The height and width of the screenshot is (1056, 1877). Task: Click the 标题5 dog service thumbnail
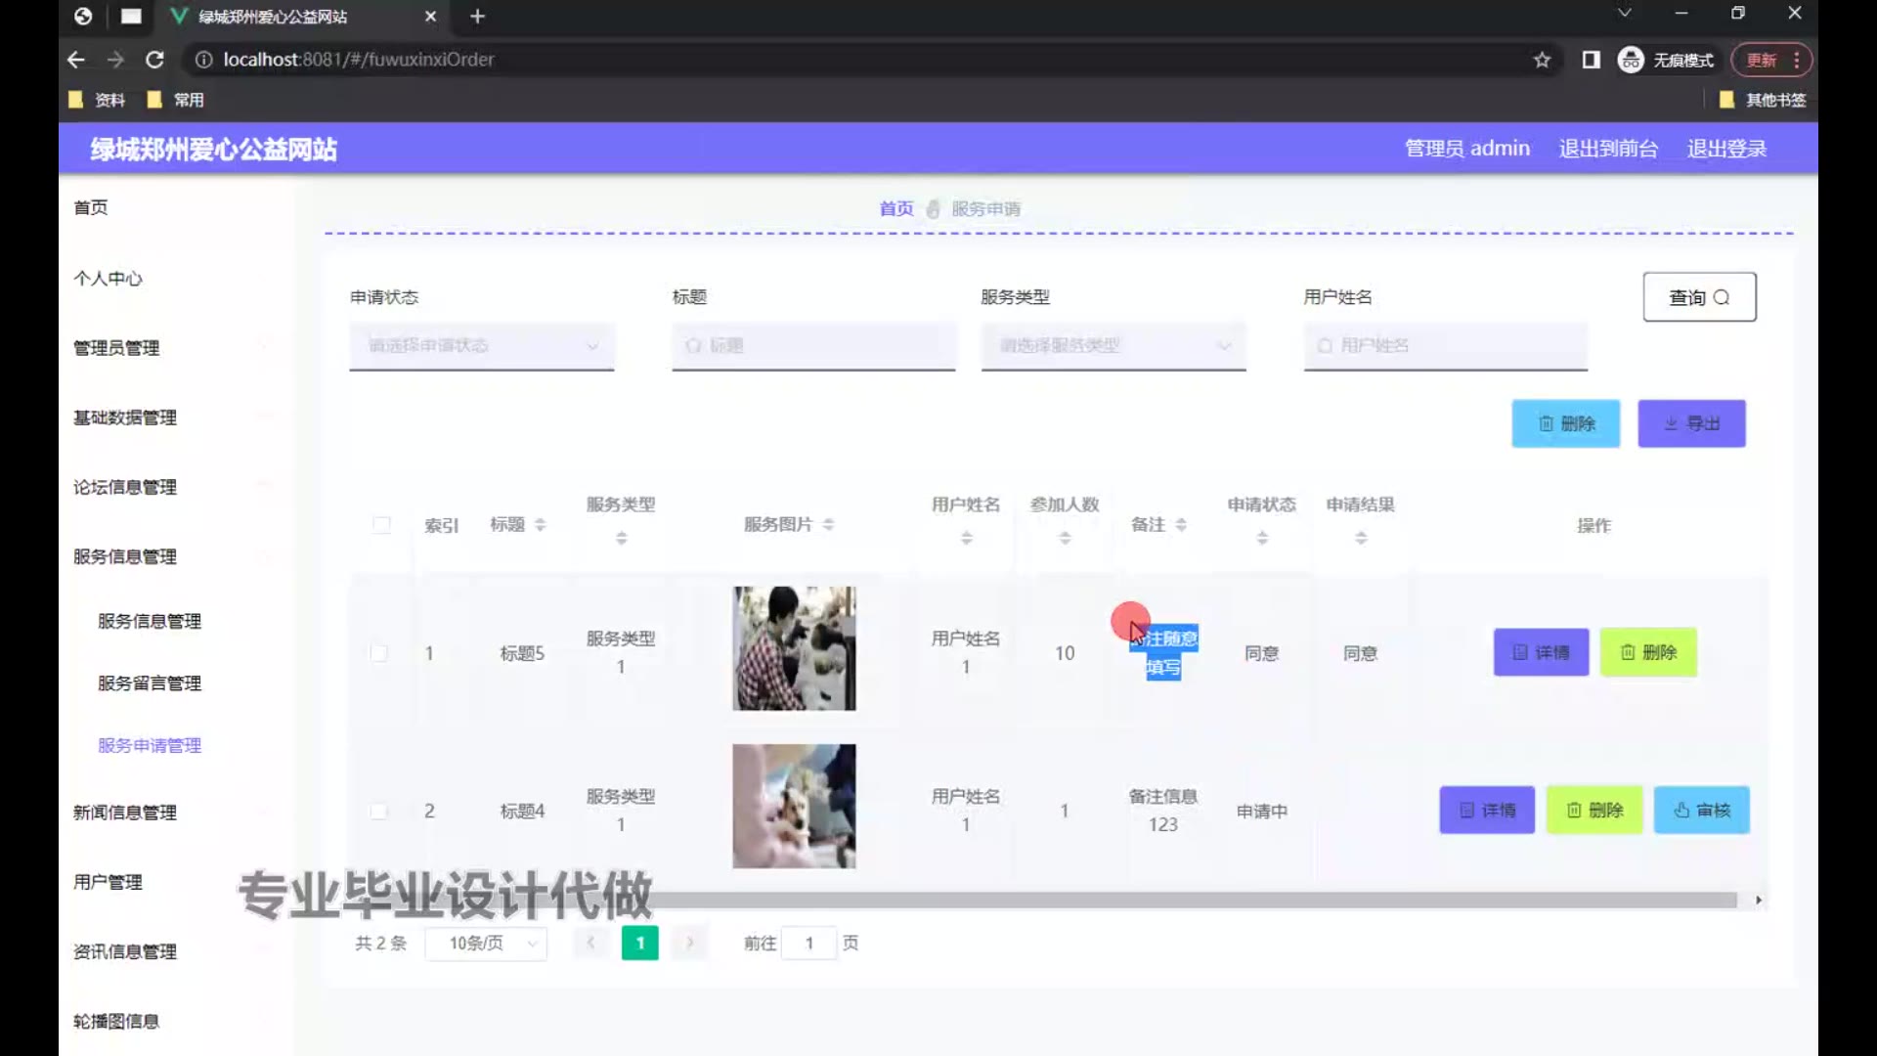click(794, 648)
